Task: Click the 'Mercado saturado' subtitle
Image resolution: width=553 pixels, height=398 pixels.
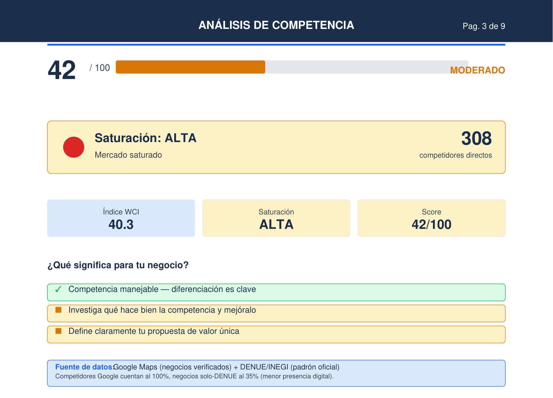Action: (x=129, y=155)
